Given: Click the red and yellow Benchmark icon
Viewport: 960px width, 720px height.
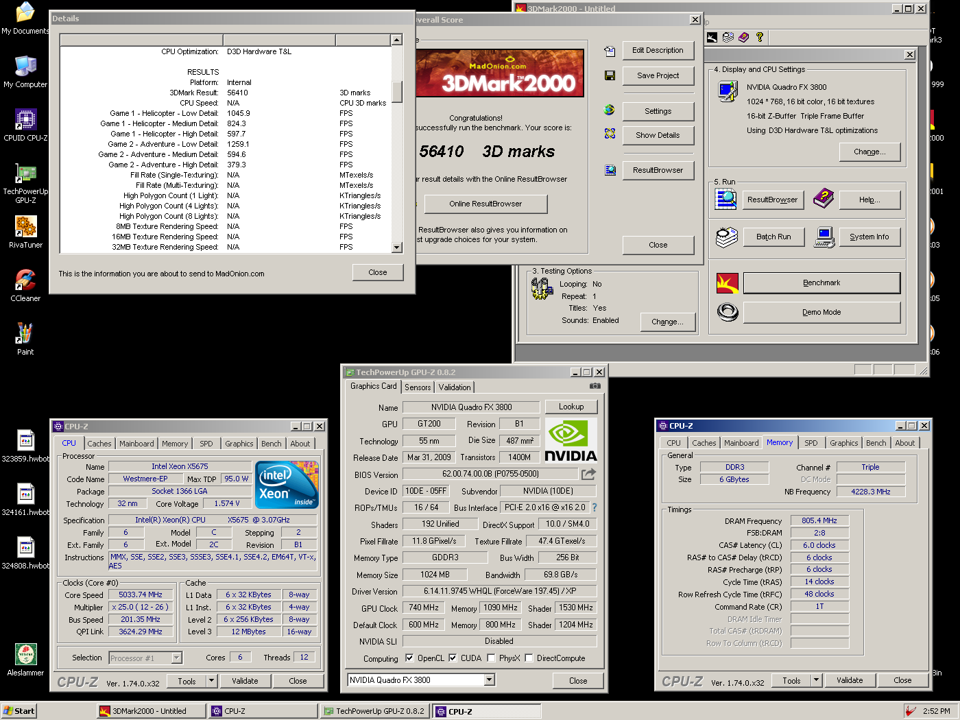Looking at the screenshot, I should tap(728, 283).
